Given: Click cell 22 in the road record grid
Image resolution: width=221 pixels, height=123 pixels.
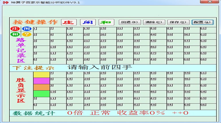Looking at the screenshot, I should pyautogui.click(x=92, y=49).
